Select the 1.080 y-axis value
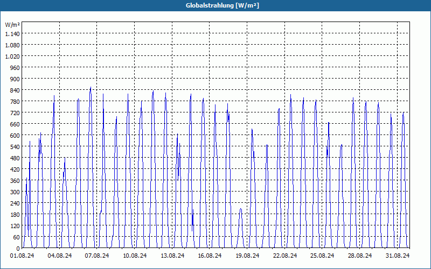The height and width of the screenshot is (269, 431). (12, 45)
